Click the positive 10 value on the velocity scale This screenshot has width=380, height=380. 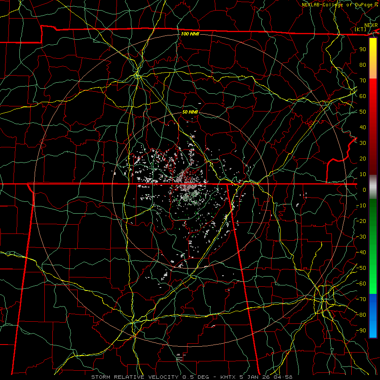363,174
